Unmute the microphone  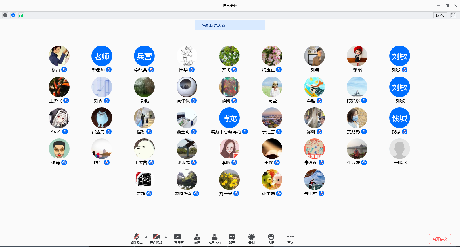[137, 239]
